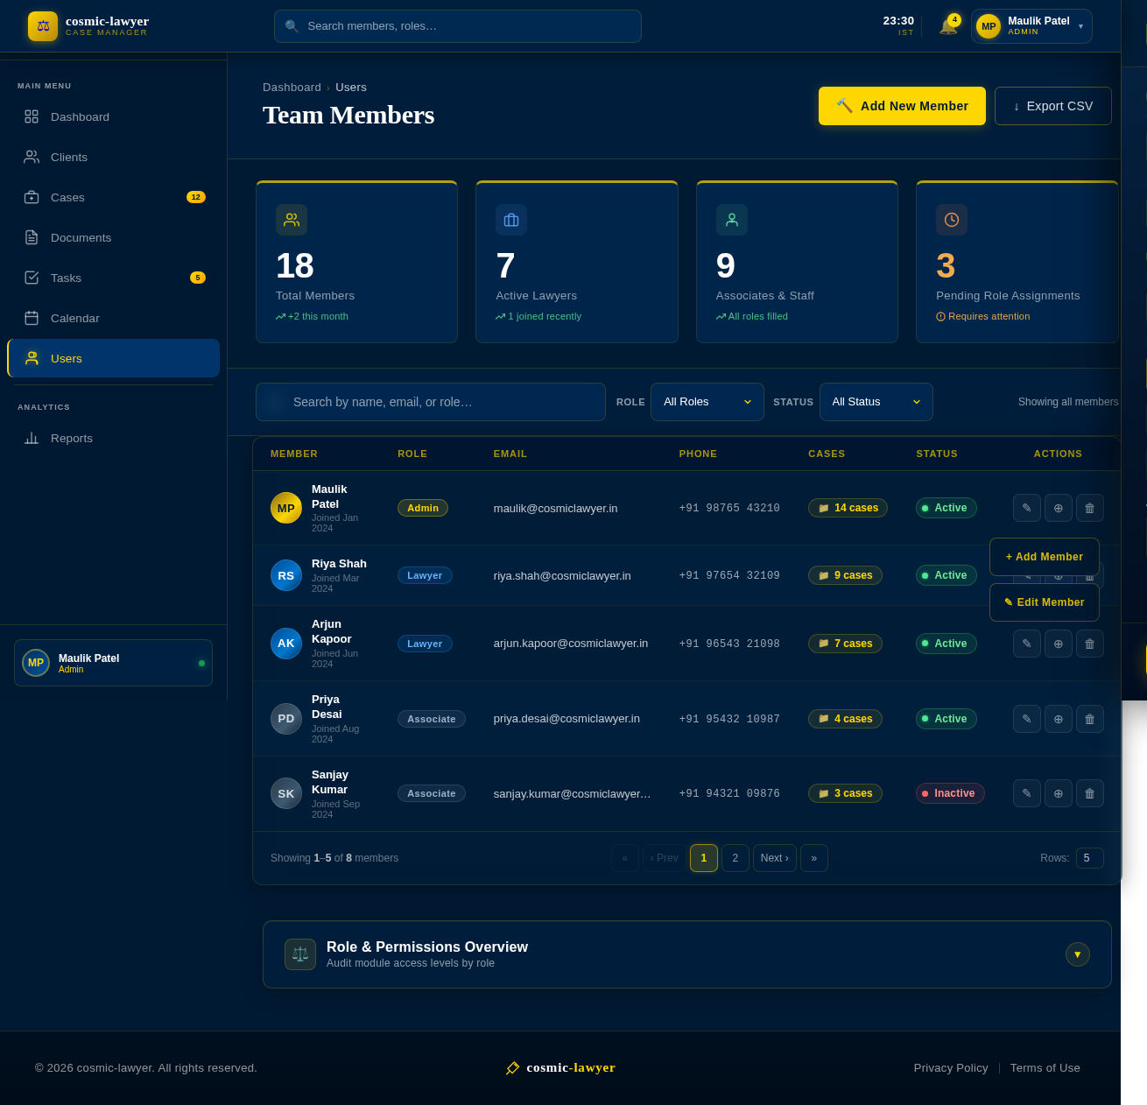Open Documents from the sidebar
Viewport: 1147px width, 1105px height.
click(x=80, y=237)
